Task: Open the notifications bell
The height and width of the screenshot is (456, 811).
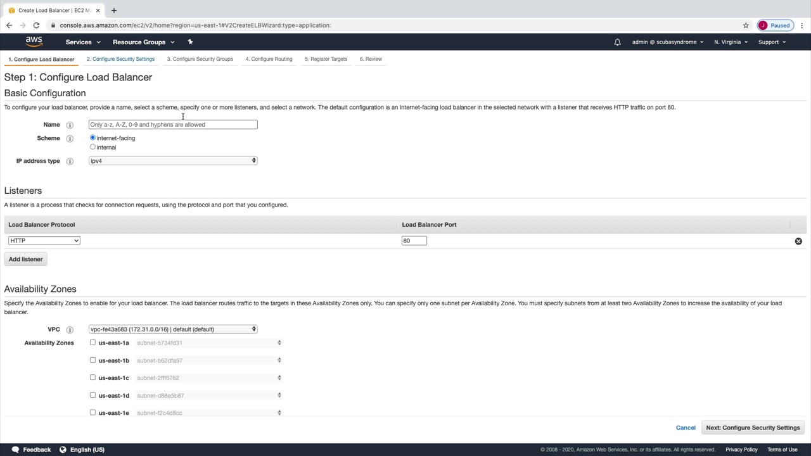Action: 617,42
